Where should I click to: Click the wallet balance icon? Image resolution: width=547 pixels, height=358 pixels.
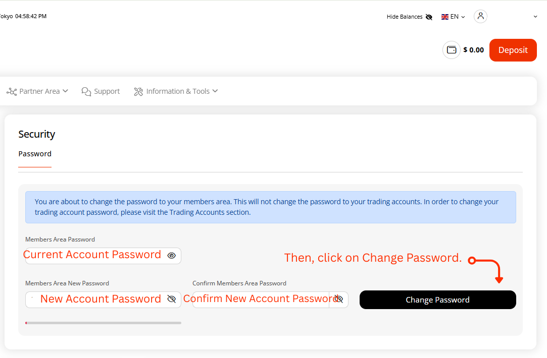(452, 50)
